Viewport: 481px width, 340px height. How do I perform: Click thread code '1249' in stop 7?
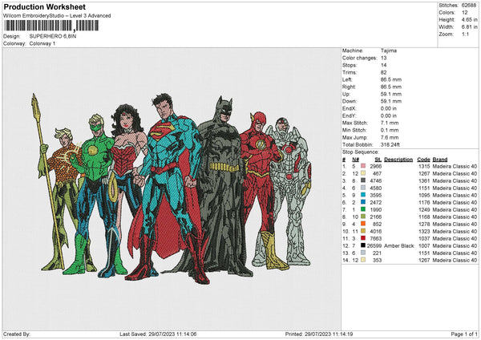click(424, 209)
